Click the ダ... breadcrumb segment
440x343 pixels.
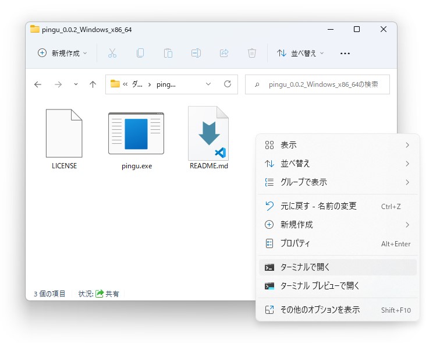(x=137, y=84)
